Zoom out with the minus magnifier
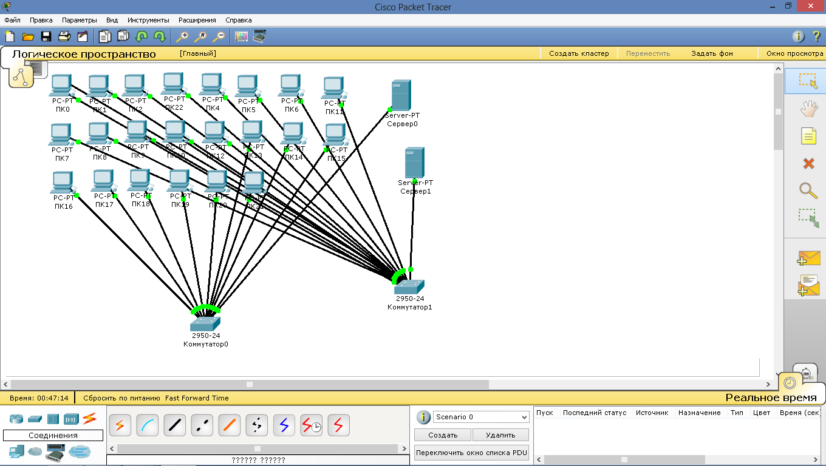826x466 pixels. pos(218,36)
